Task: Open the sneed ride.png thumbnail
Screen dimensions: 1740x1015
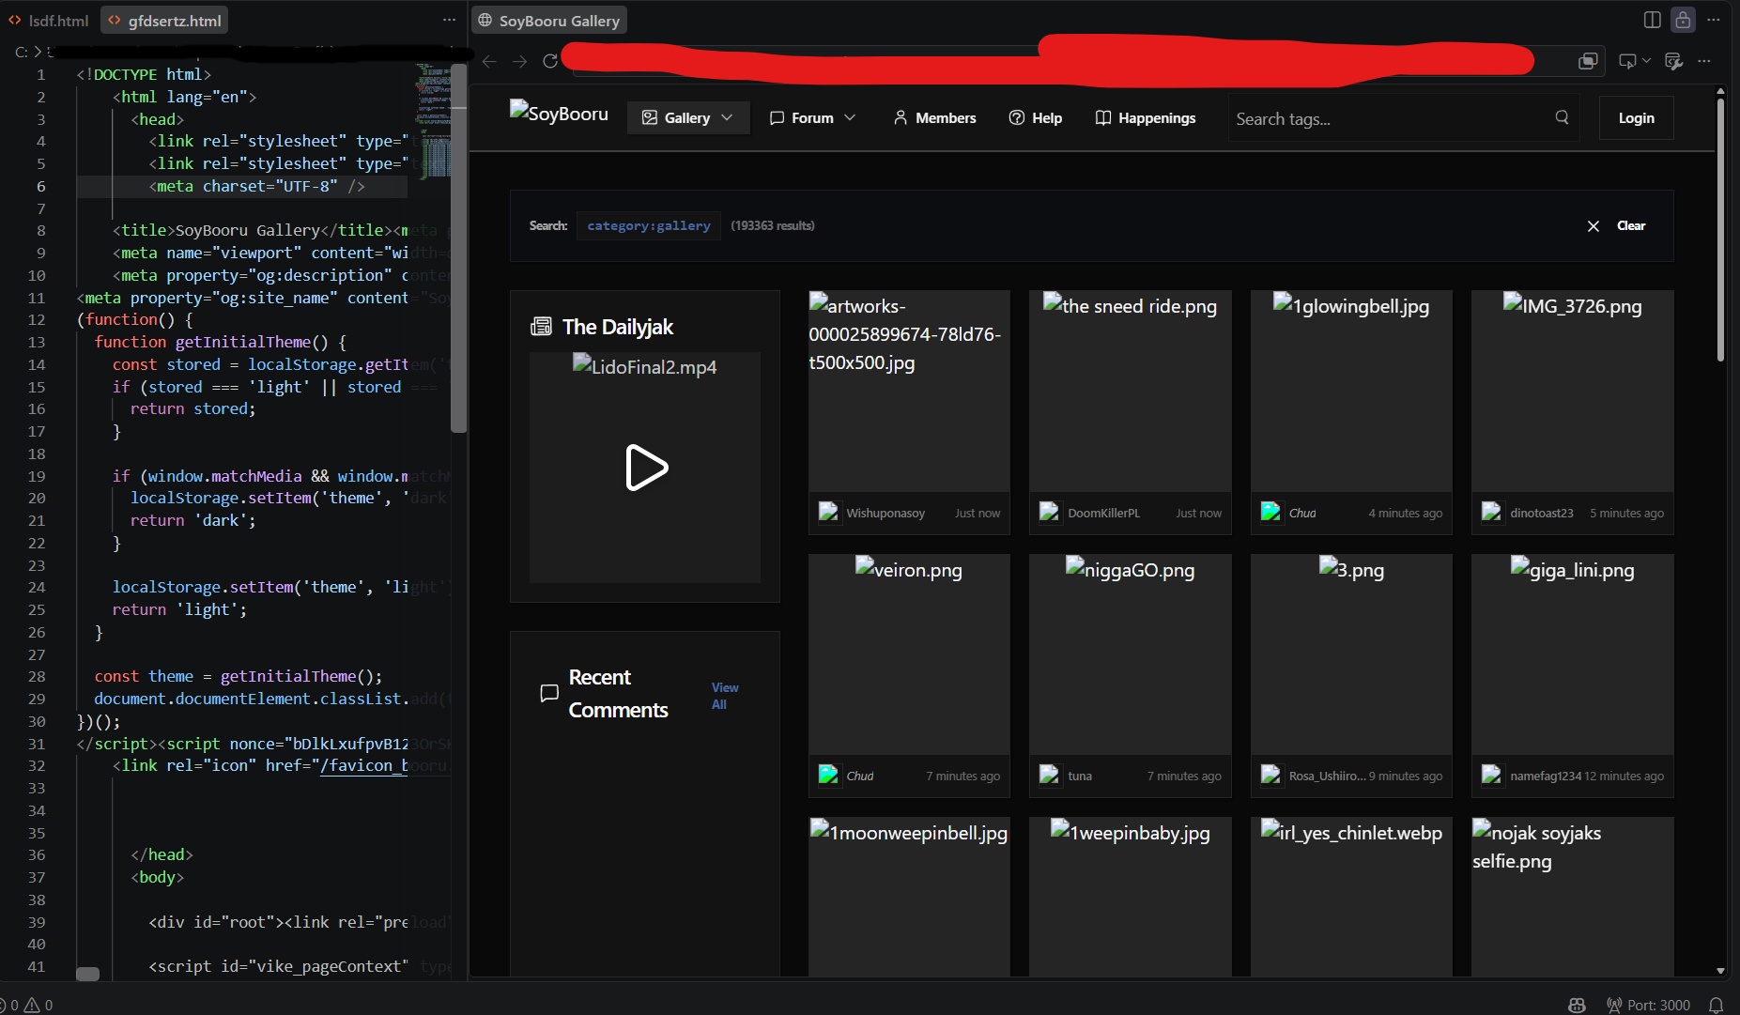Action: pyautogui.click(x=1130, y=391)
